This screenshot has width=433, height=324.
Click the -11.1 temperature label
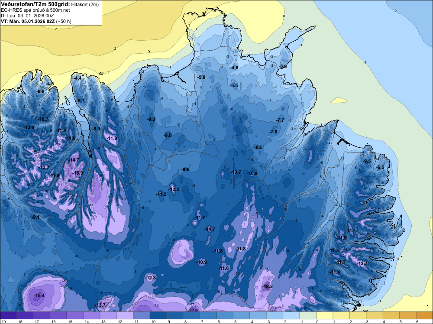pos(351,230)
